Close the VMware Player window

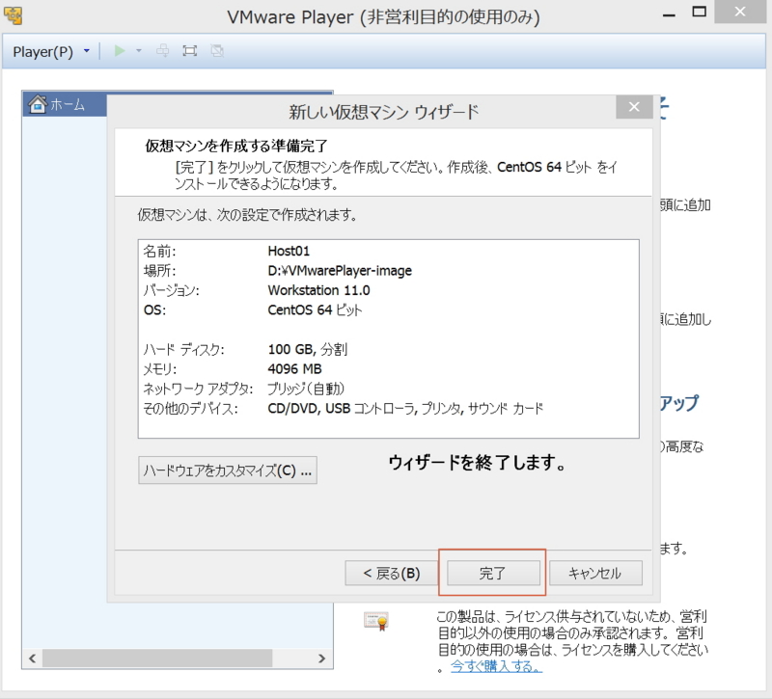pos(740,12)
